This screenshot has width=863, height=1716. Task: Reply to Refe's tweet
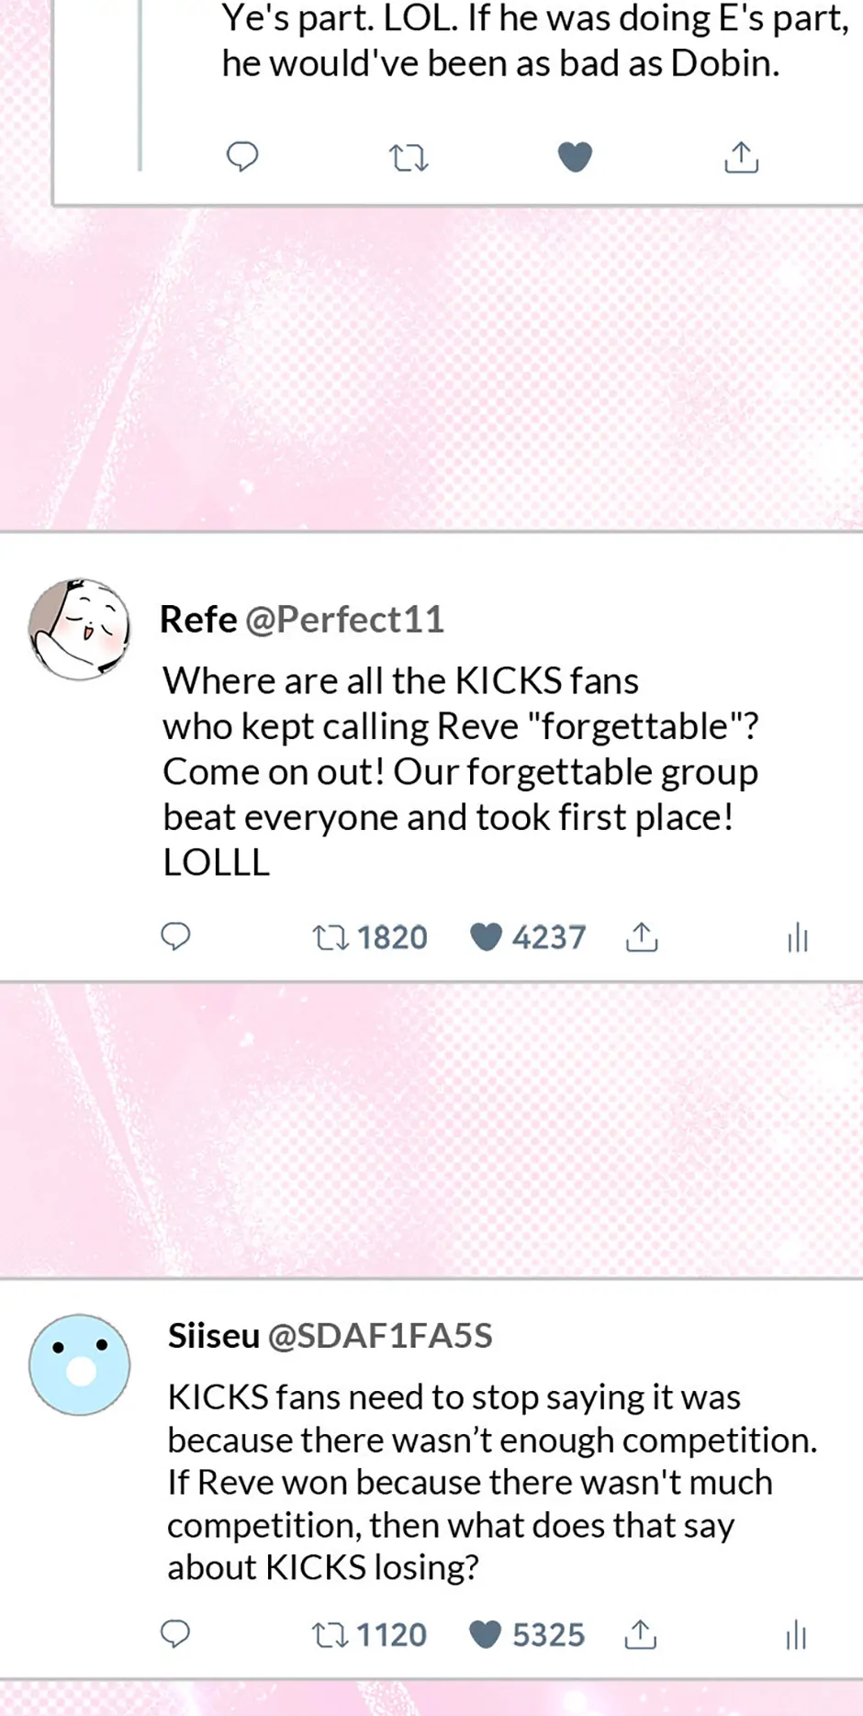[x=175, y=937]
